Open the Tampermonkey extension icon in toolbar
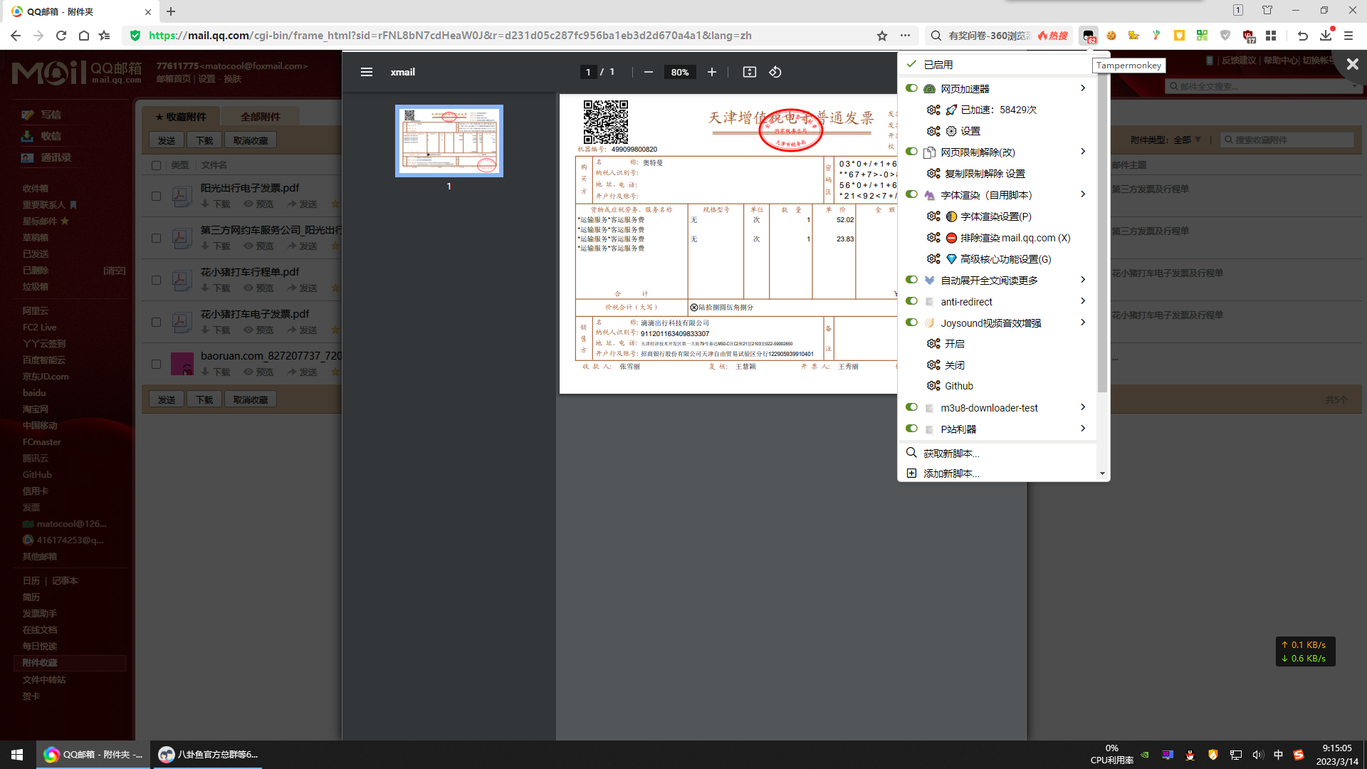The image size is (1367, 769). click(x=1089, y=36)
